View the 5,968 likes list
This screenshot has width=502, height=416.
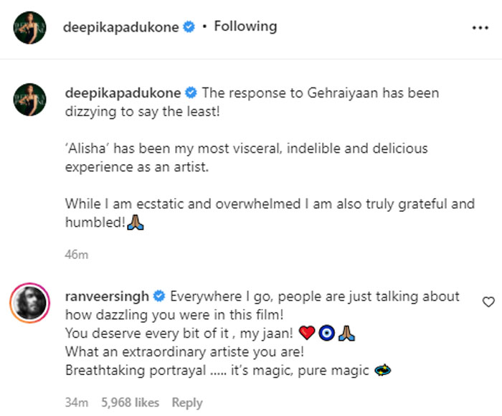coord(132,403)
